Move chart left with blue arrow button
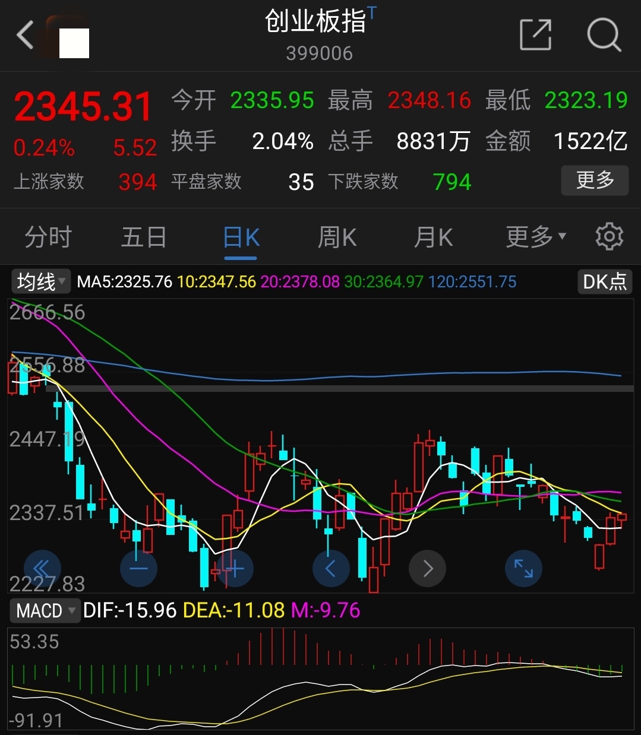641x735 pixels. pos(331,569)
